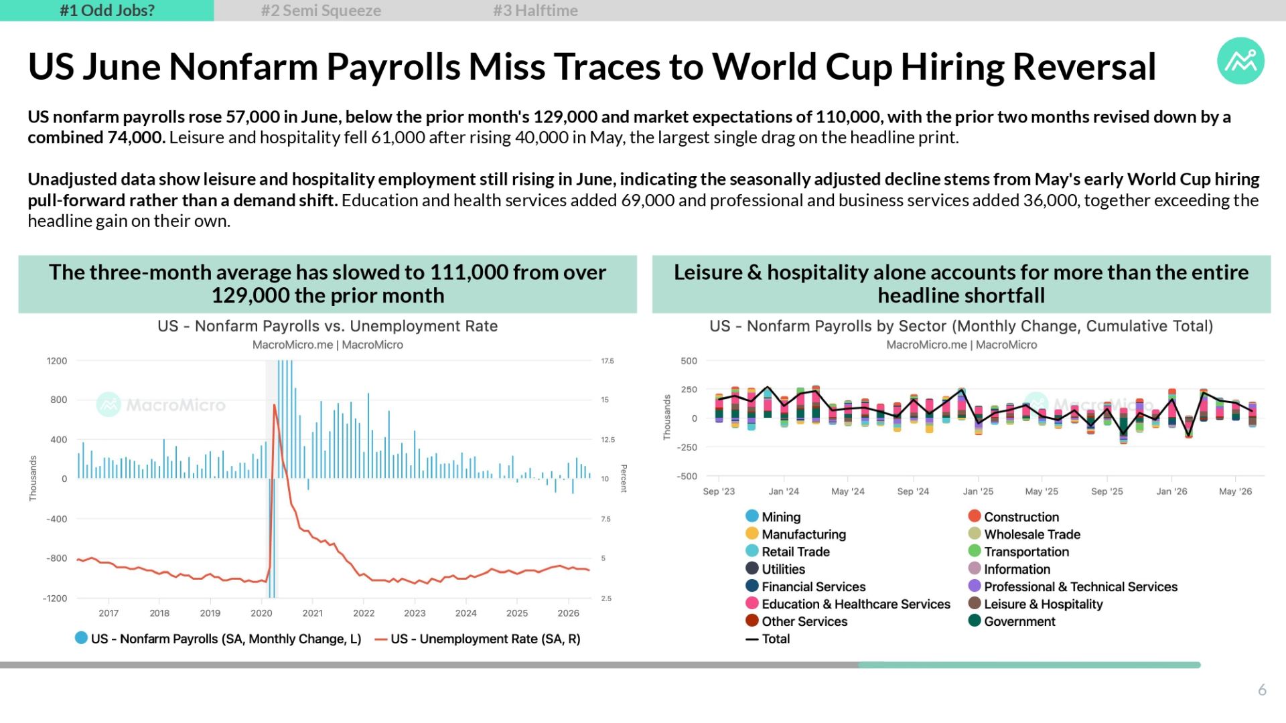Toggle the Wholesale Trade legend series
The width and height of the screenshot is (1286, 723).
(1024, 534)
